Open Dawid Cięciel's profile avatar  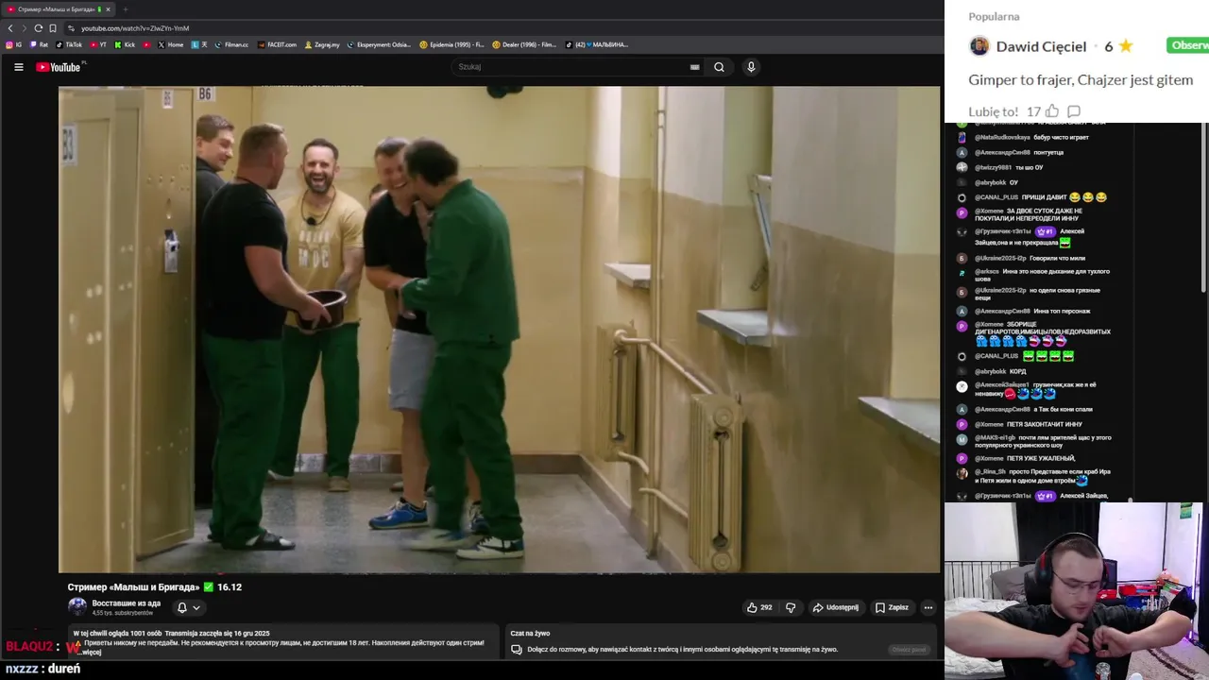pyautogui.click(x=979, y=46)
